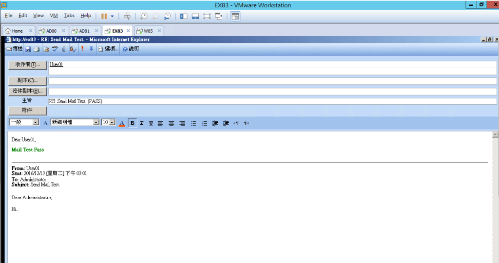Image resolution: width=499 pixels, height=263 pixels.
Task: Toggle underline formatting
Action: [151, 123]
